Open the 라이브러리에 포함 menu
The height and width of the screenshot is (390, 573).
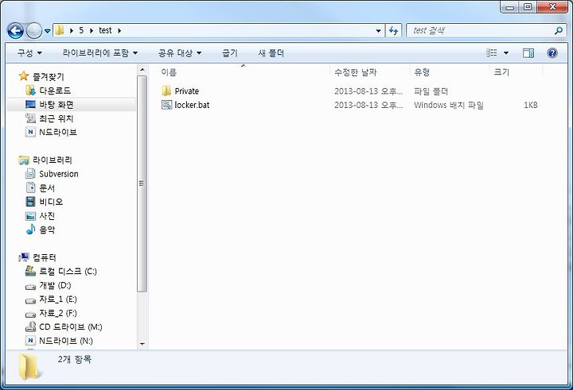coord(100,53)
